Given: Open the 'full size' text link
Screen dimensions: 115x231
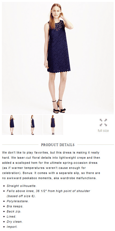Looking at the screenshot, I should click(x=103, y=131).
